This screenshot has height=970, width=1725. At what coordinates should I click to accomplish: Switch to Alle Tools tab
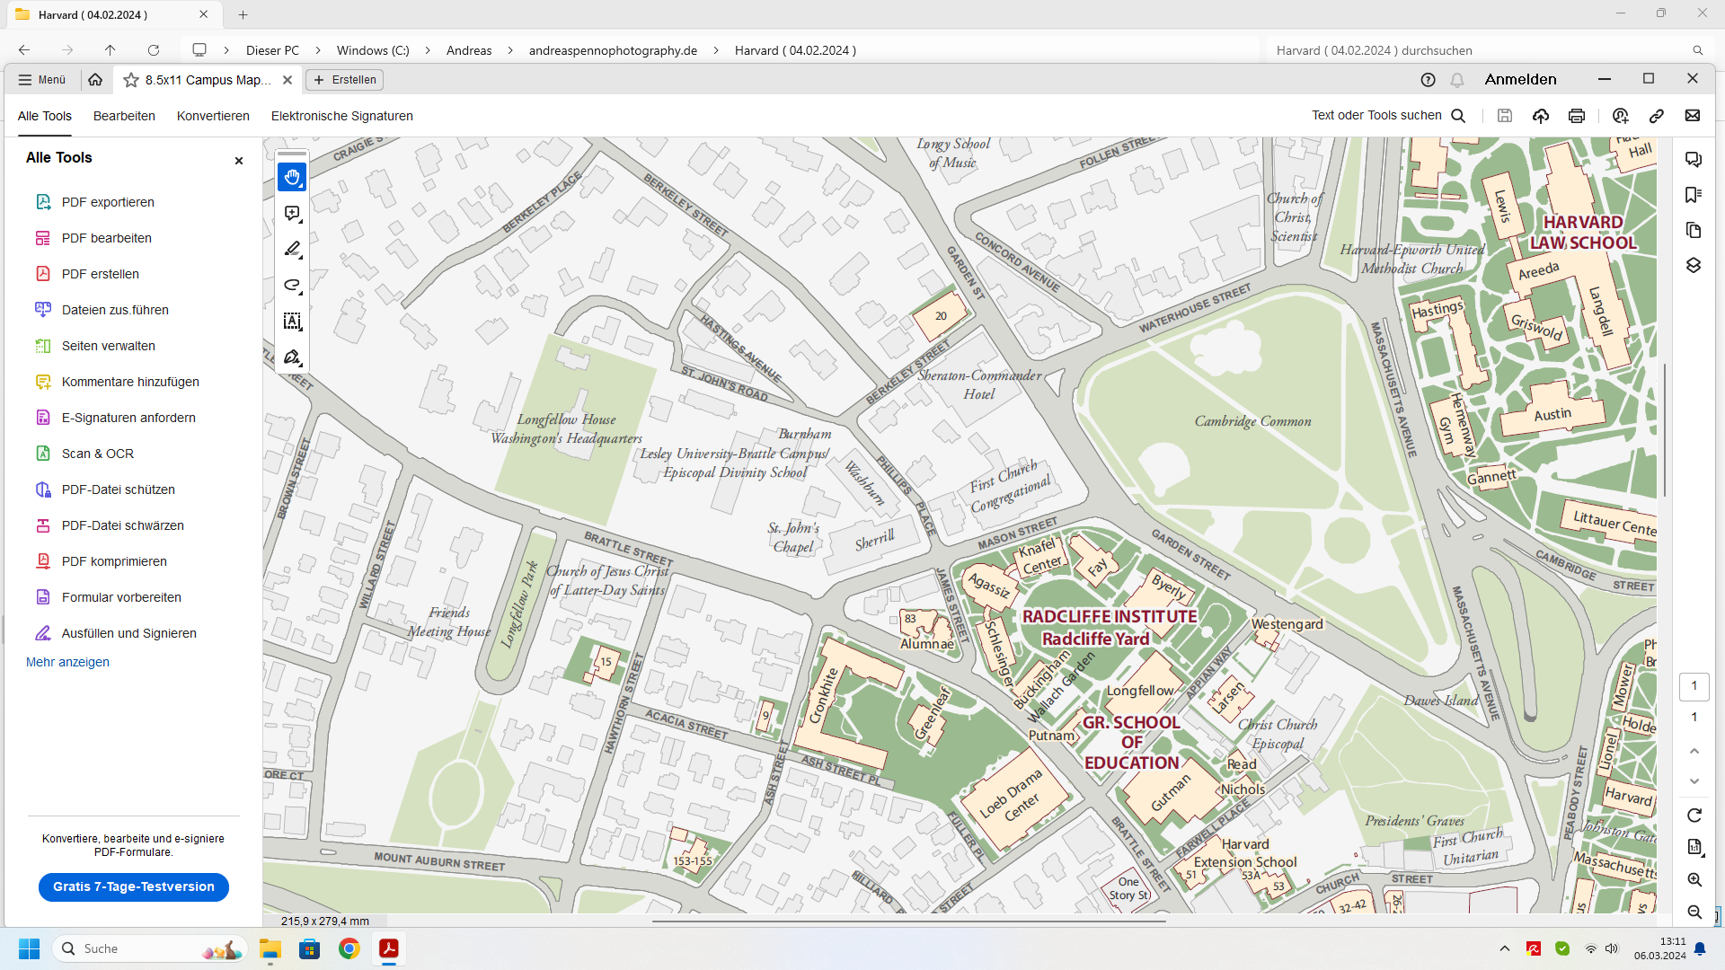click(45, 116)
